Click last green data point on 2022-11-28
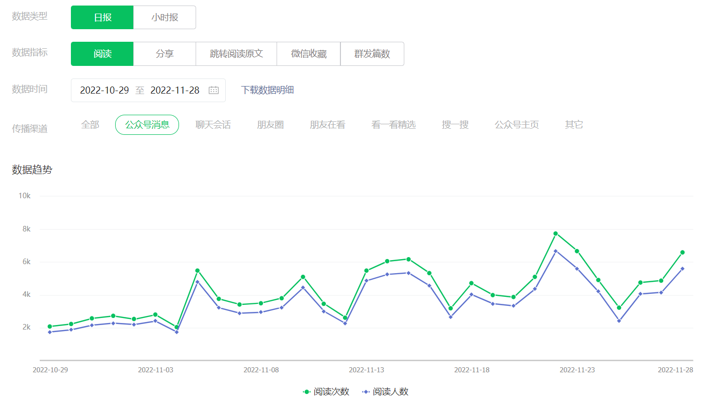This screenshot has height=402, width=703. 682,253
